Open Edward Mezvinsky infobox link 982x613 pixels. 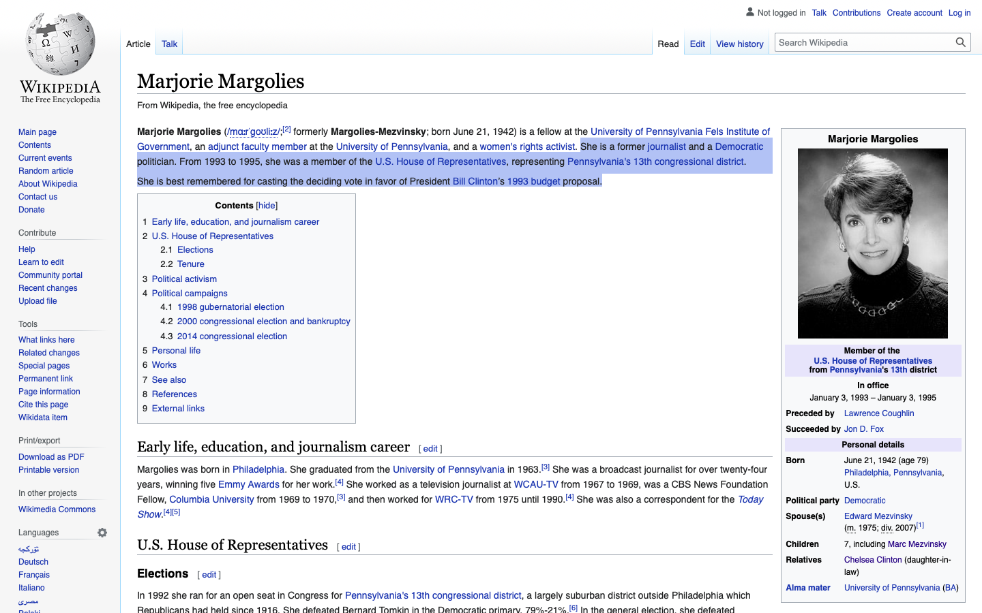tap(878, 516)
